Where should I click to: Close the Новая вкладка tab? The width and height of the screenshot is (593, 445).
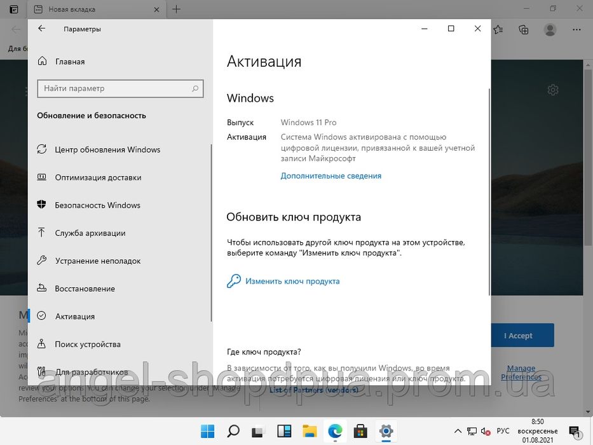[156, 10]
